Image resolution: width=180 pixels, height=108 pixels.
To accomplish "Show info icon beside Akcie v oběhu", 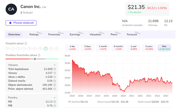I will pyautogui.click(x=55, y=77).
